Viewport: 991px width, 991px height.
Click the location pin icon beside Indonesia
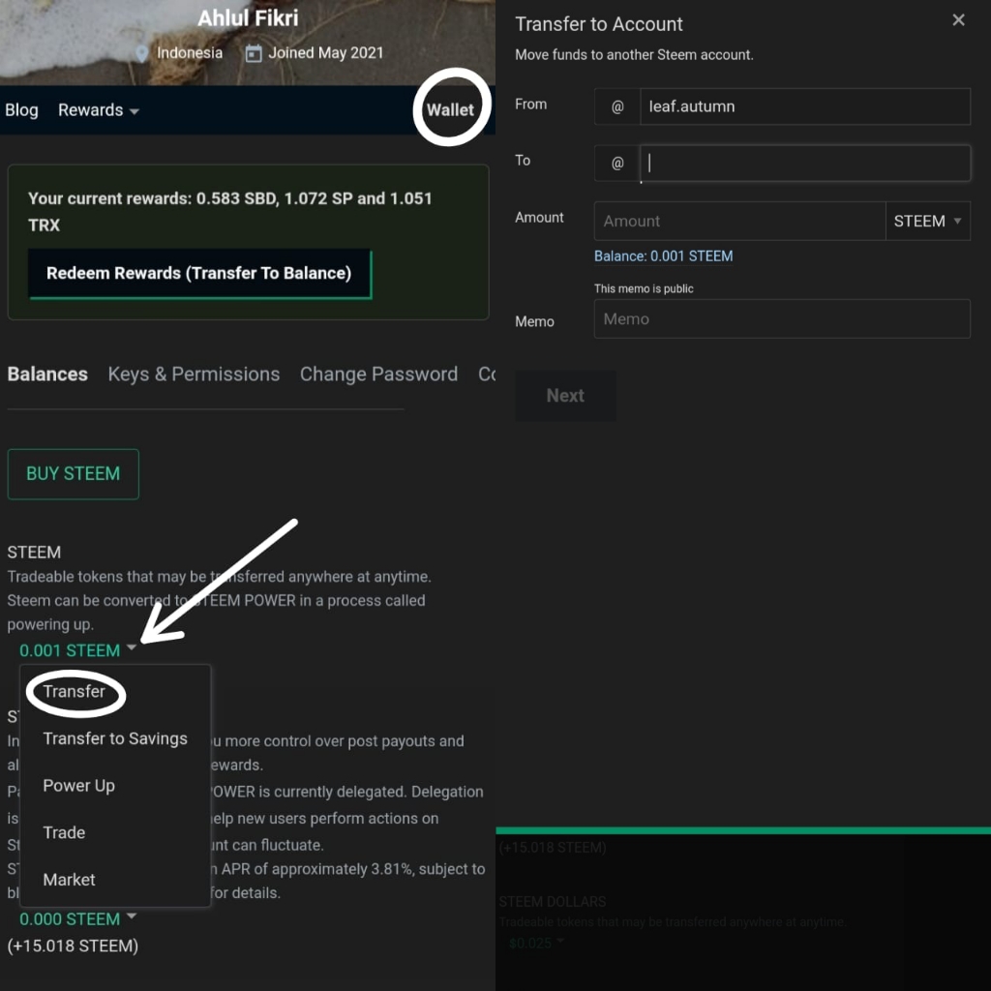[x=142, y=54]
